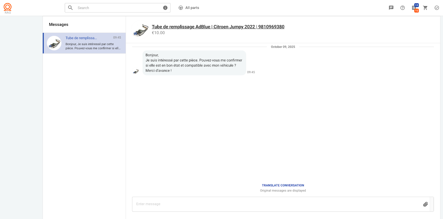Open the Tube de remplissage AdBlue product link
The width and height of the screenshot is (443, 219).
[x=218, y=27]
